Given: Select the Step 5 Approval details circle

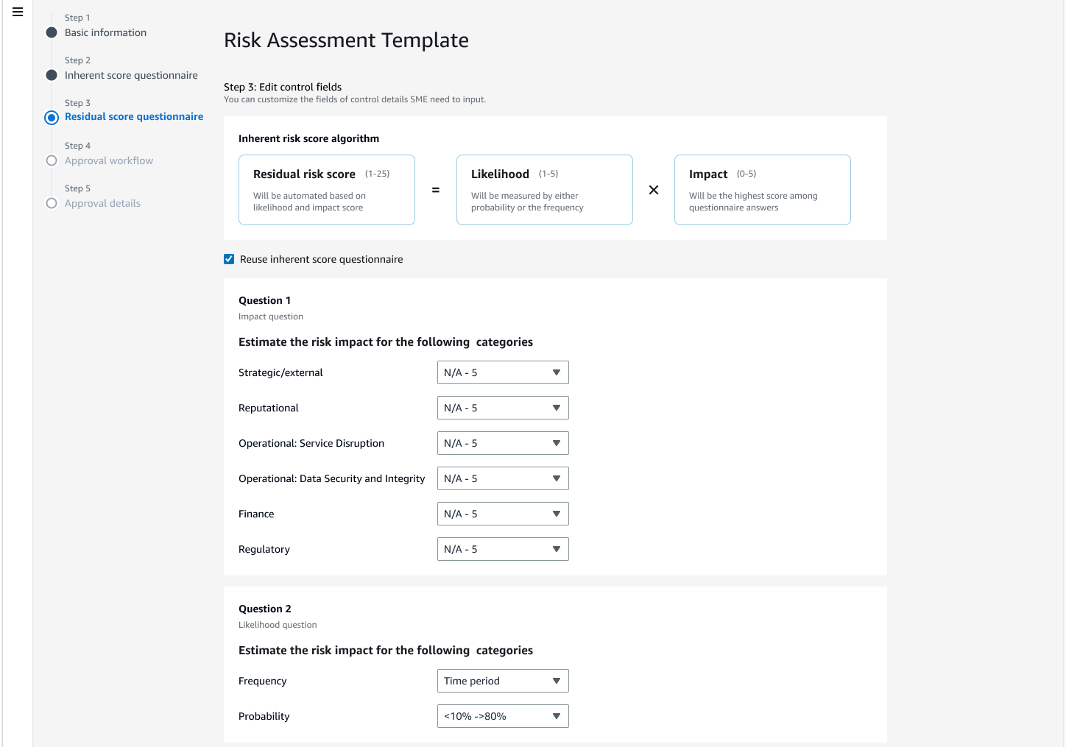Looking at the screenshot, I should click(x=52, y=203).
